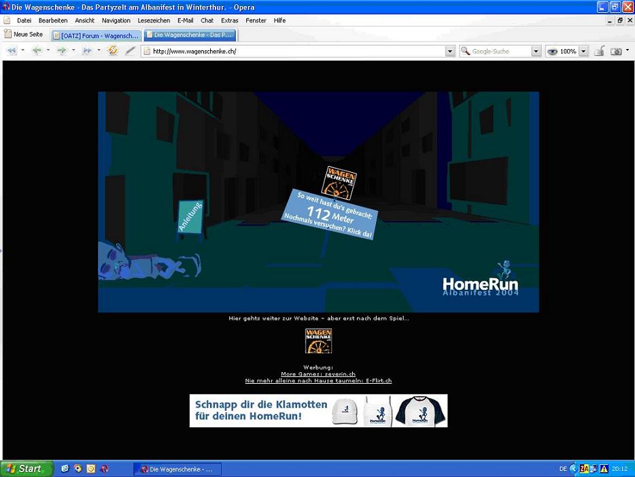Click the camera icon in the toolbar
The image size is (635, 477).
(616, 51)
